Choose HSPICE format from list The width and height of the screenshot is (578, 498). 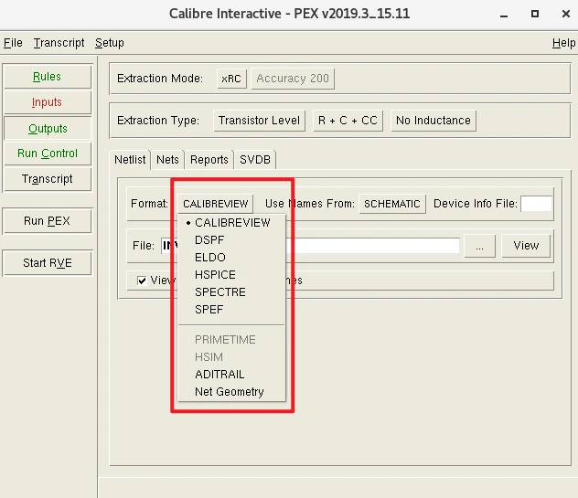click(x=231, y=275)
